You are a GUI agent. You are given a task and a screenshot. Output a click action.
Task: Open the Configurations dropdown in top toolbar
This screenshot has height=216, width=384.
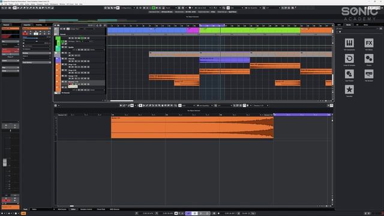pos(127,8)
